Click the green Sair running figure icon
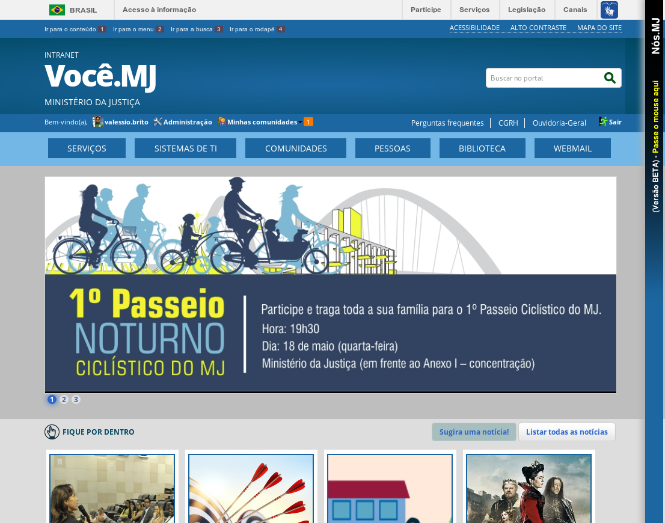665x523 pixels. point(602,122)
